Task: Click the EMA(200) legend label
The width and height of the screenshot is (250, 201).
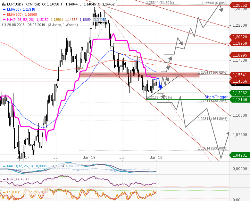Action: click(15, 14)
